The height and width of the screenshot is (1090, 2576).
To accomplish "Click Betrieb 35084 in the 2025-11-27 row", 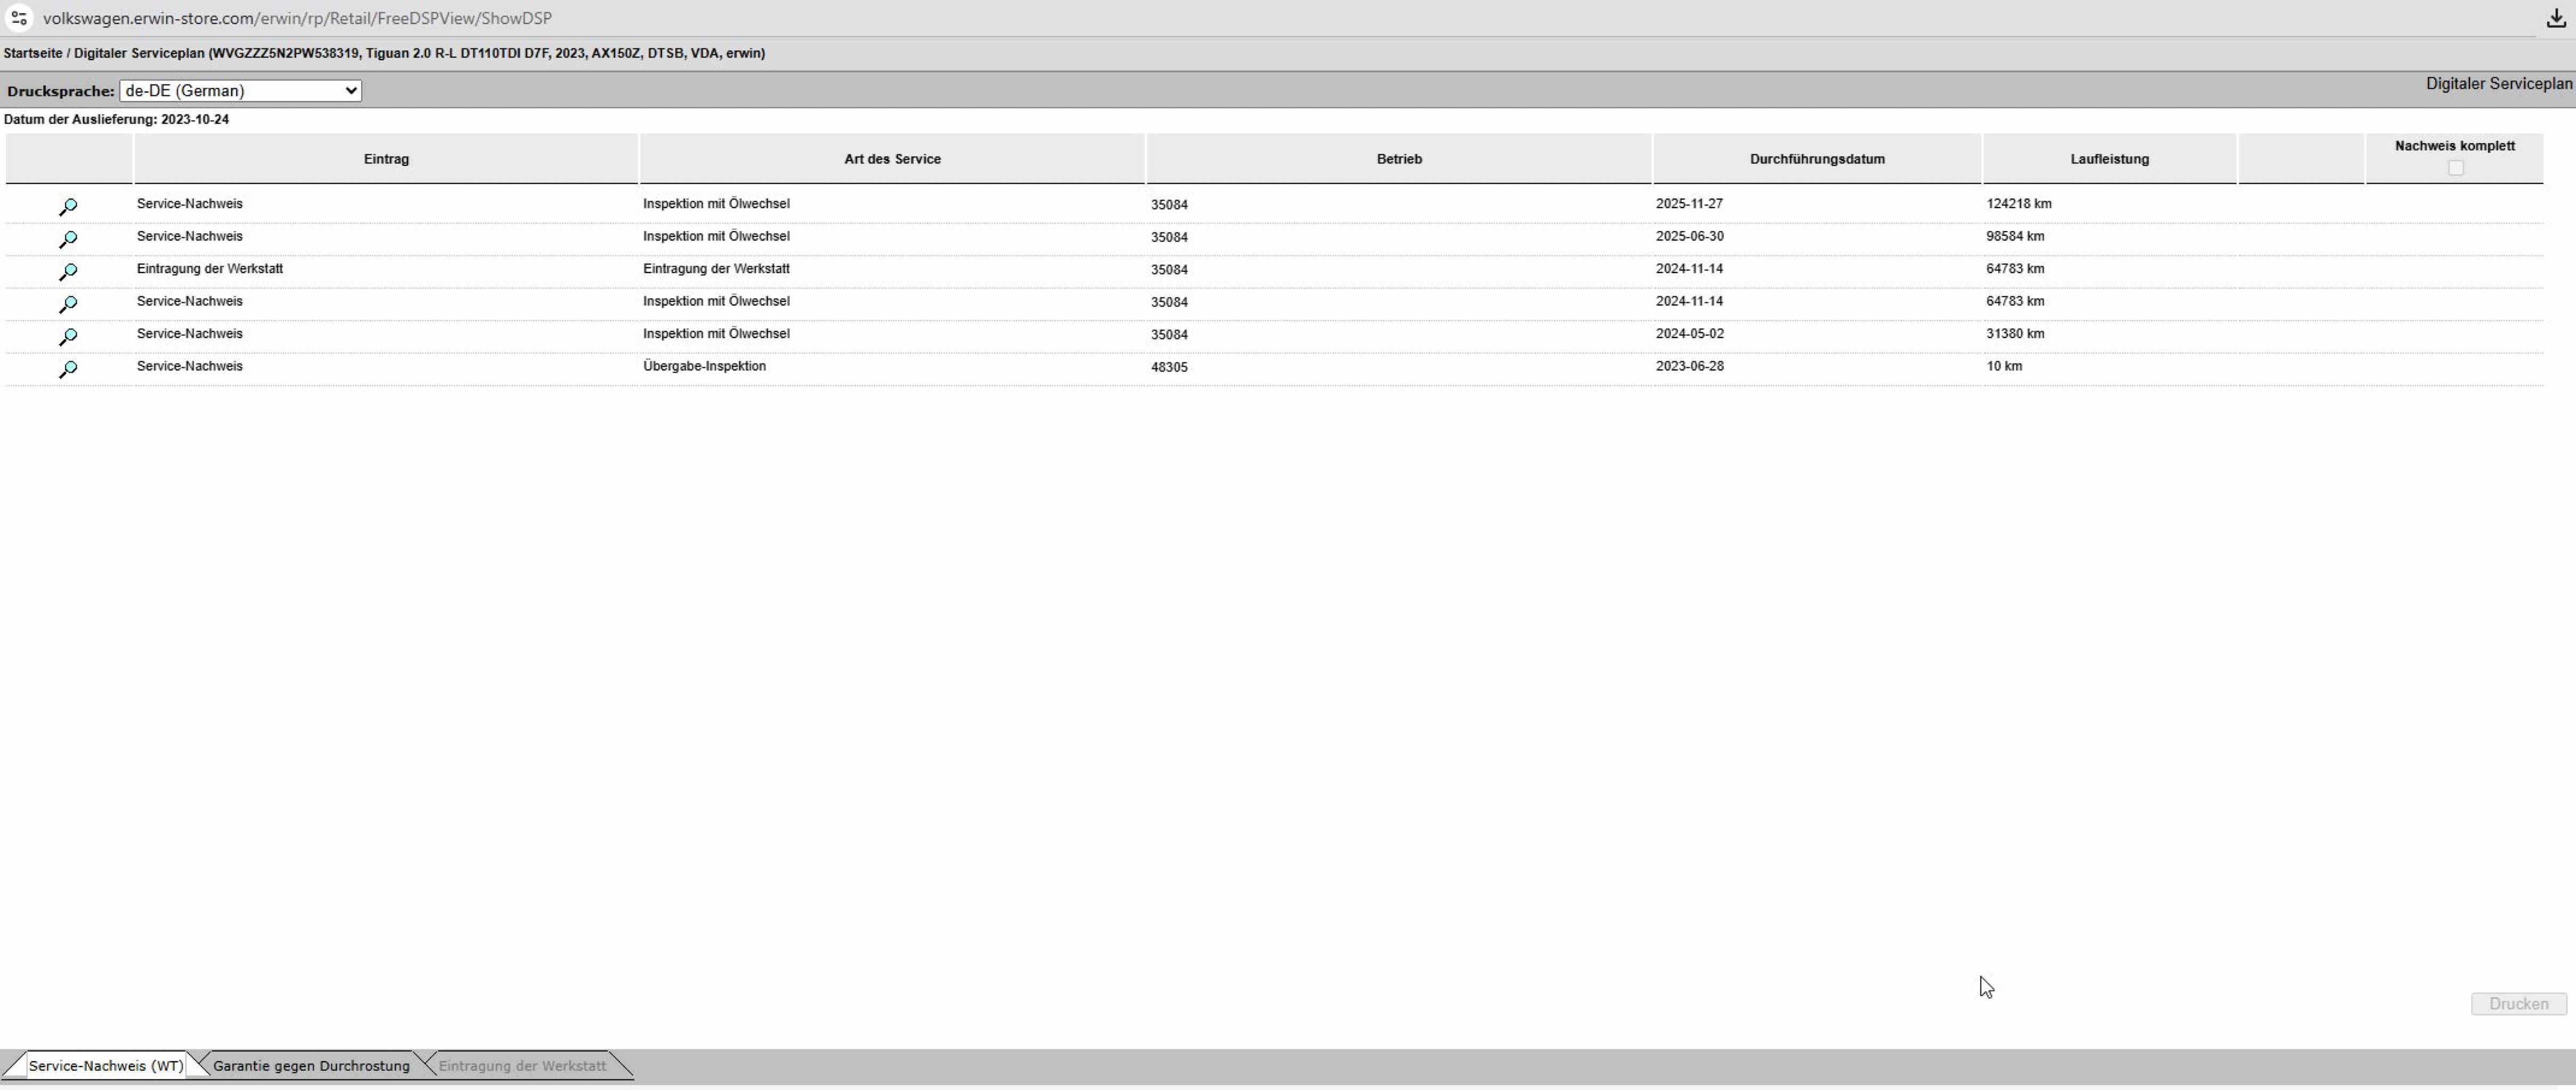I will [x=1169, y=205].
